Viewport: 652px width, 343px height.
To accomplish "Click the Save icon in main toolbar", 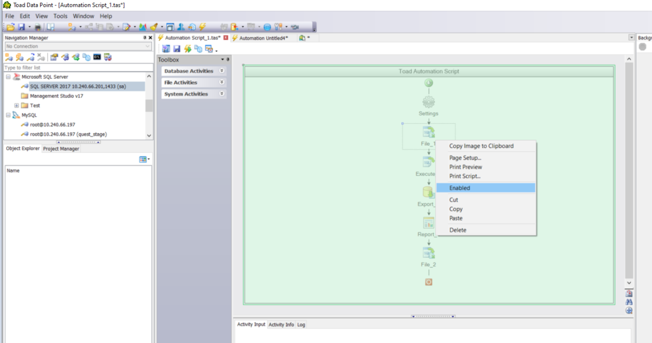I will pos(21,27).
